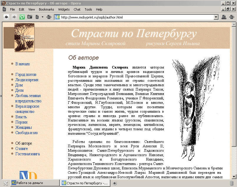Select the "Страсти по Петербургу" tab
The height and width of the screenshot is (187, 237).
85,183
